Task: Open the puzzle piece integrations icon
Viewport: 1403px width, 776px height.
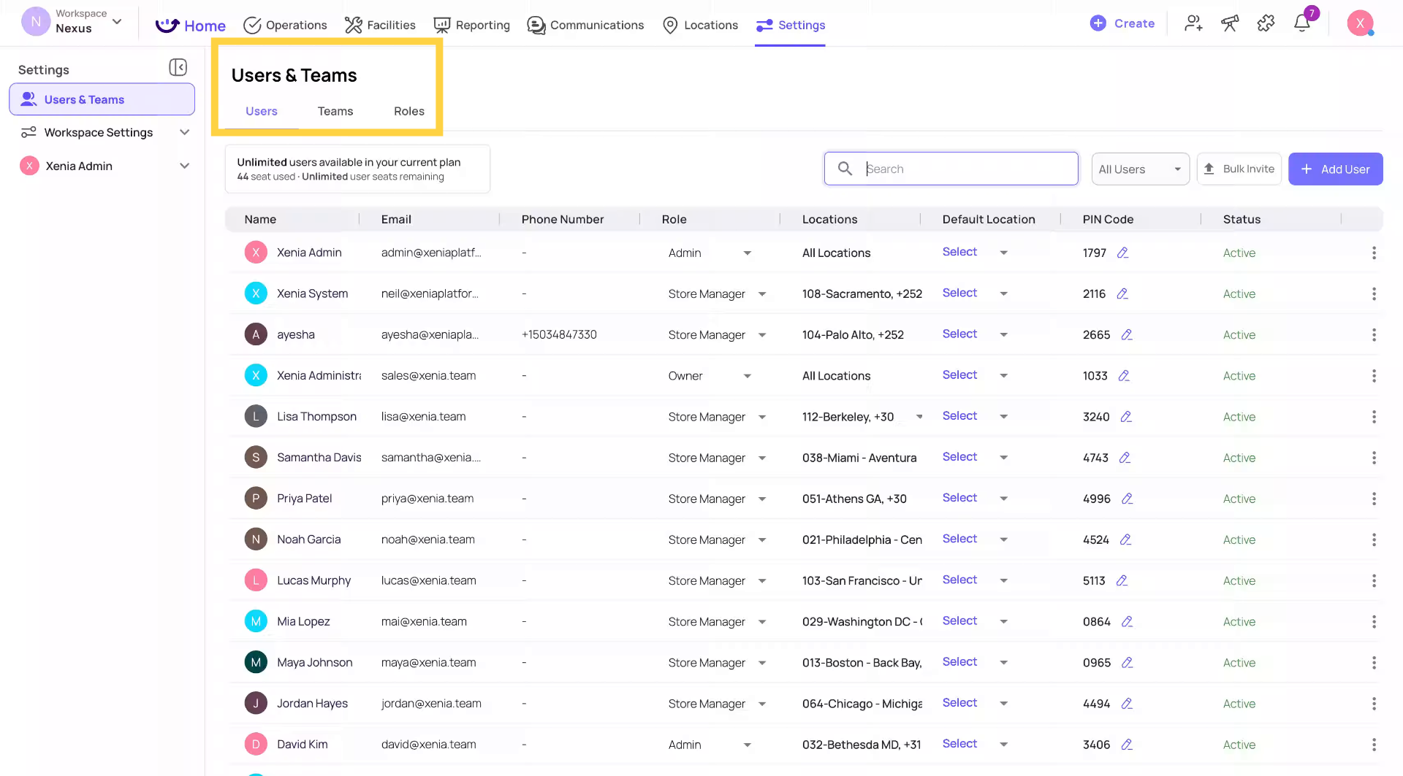Action: 1266,23
